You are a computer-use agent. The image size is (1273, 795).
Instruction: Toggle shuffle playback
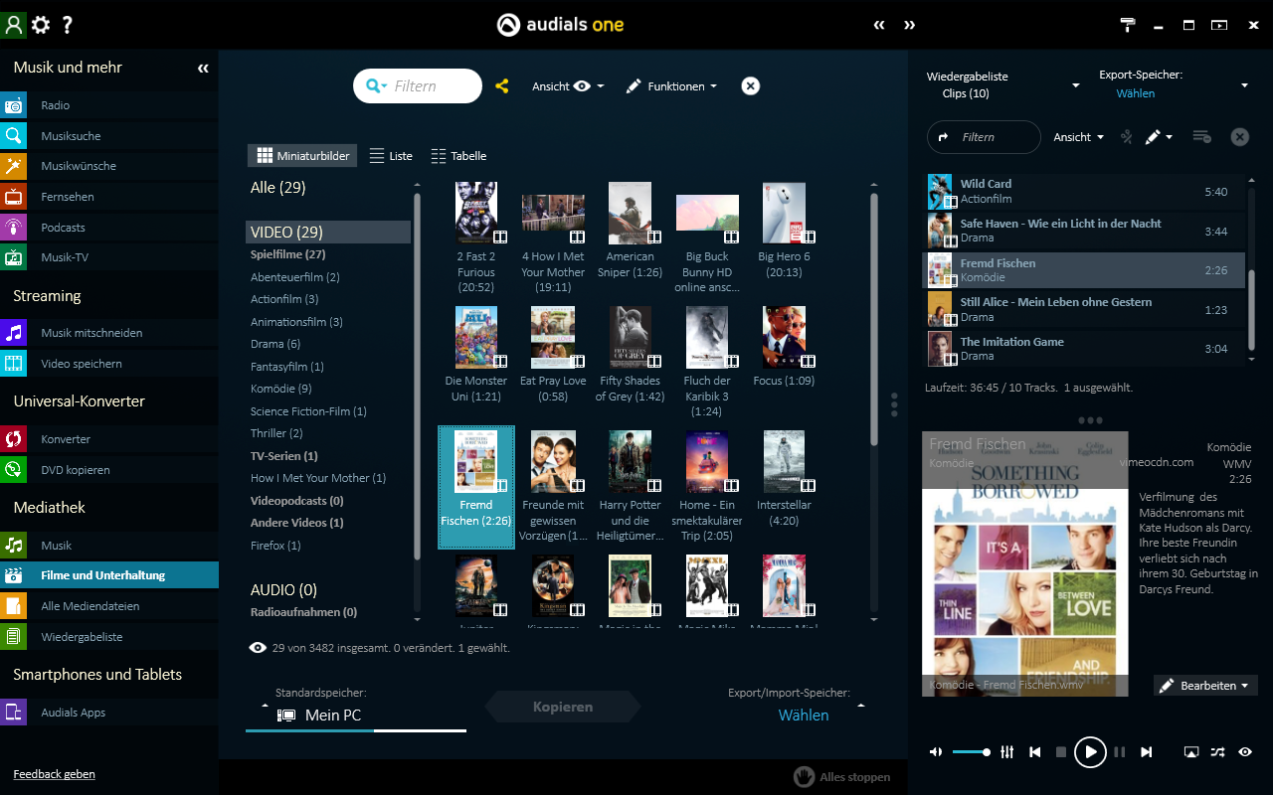(1218, 752)
